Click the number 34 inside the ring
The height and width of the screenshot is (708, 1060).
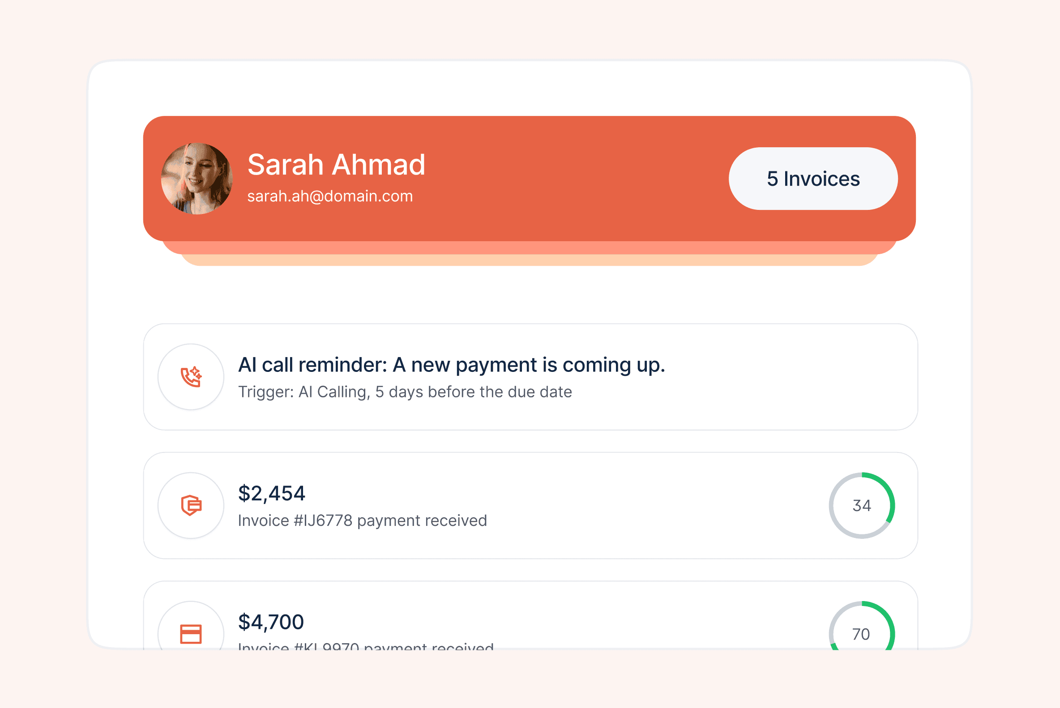click(862, 505)
